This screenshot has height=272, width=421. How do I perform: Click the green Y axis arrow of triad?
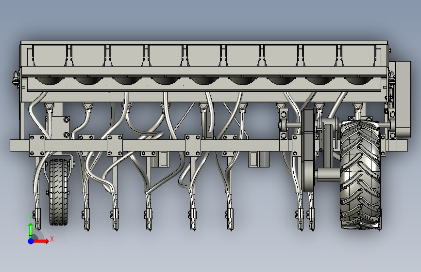(31, 231)
